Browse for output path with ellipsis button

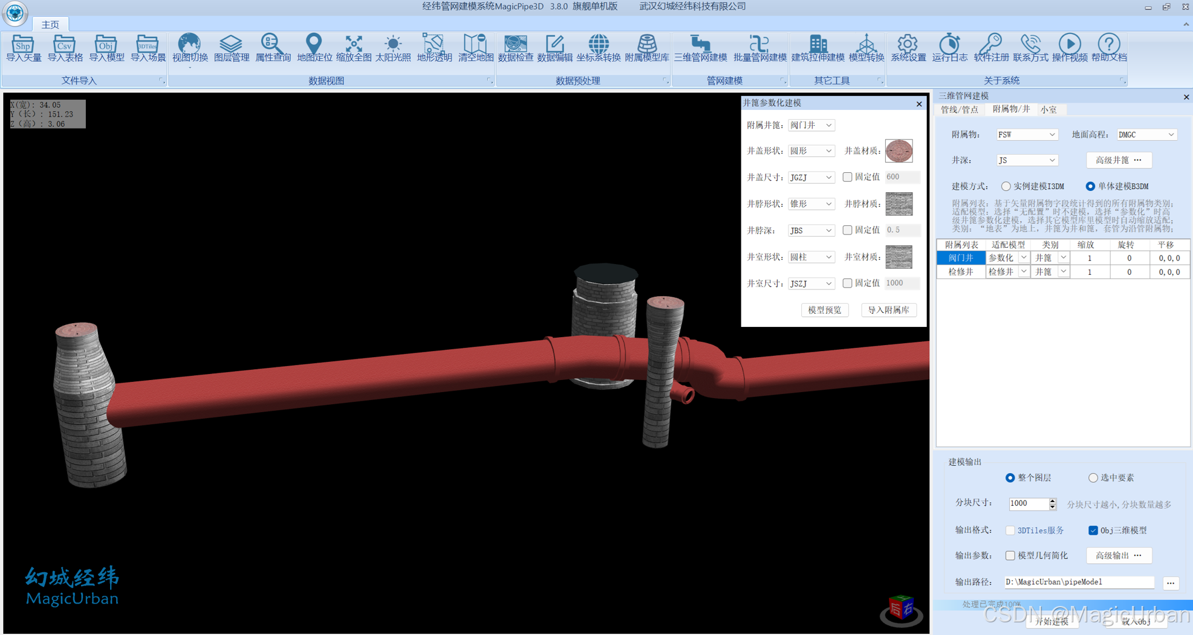pyautogui.click(x=1171, y=582)
